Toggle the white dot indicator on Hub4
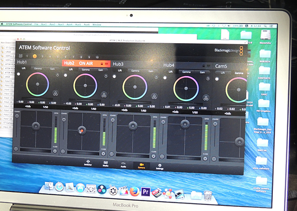297x211 pixels. [x=165, y=78]
